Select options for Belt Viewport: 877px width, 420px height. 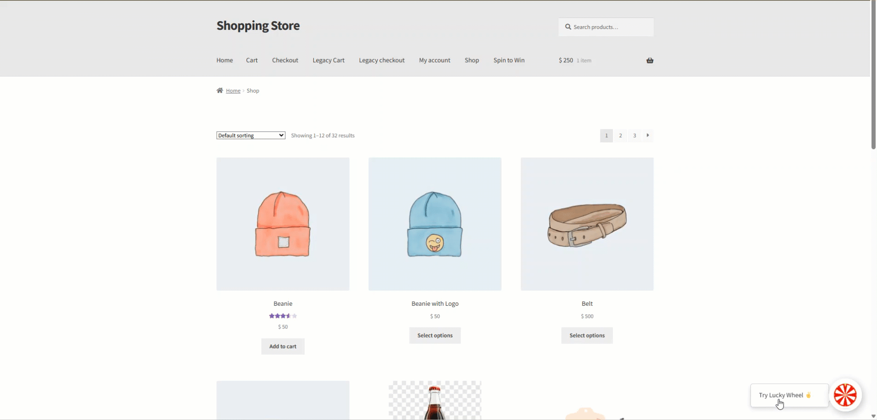click(x=587, y=336)
